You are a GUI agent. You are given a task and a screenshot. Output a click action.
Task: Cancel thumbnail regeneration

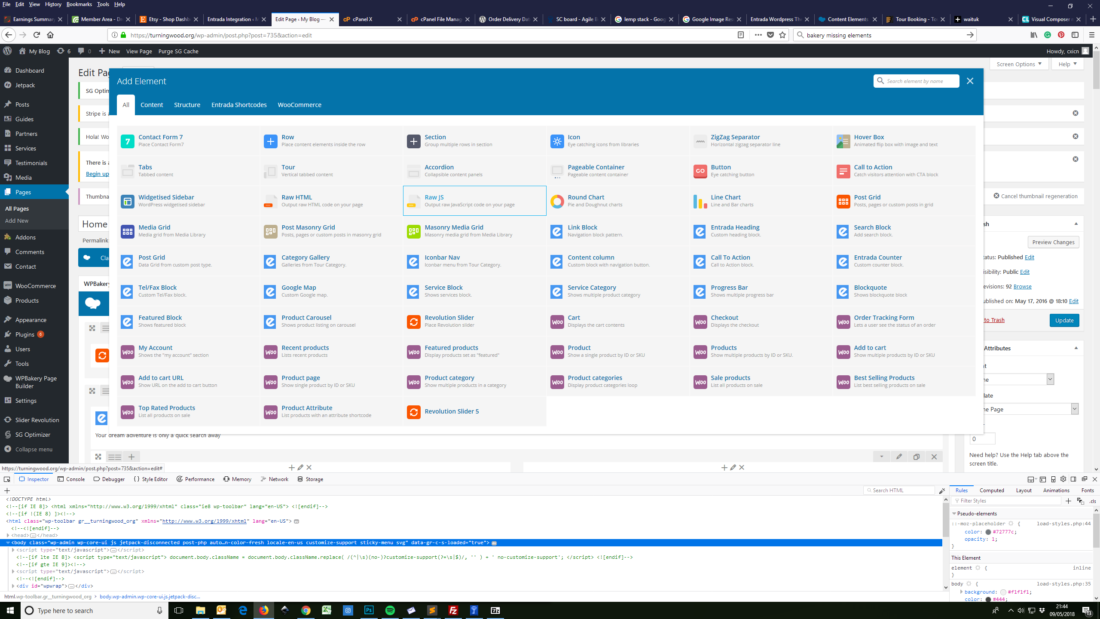point(1036,196)
